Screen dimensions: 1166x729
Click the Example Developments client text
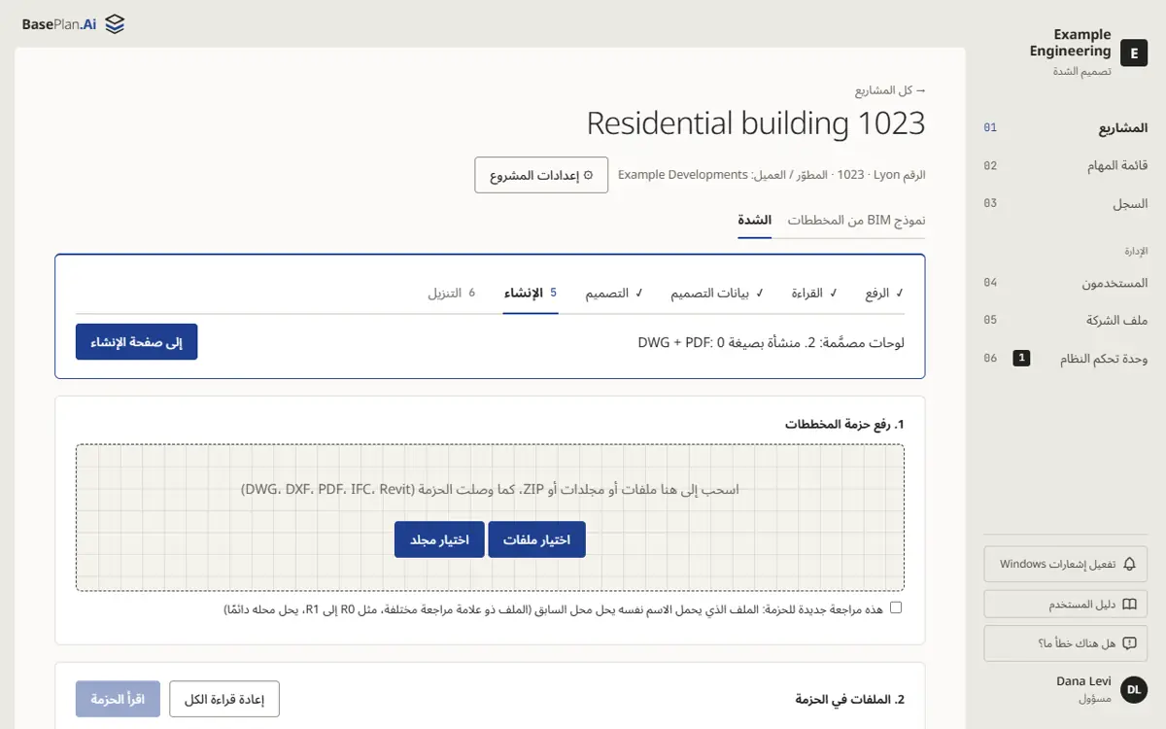tap(682, 175)
